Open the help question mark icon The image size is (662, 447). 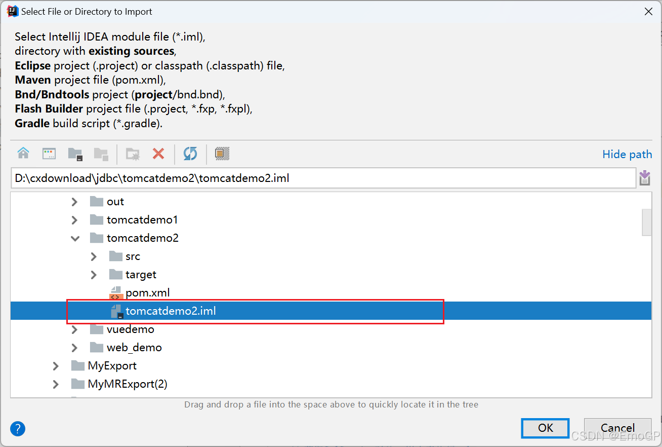point(18,429)
